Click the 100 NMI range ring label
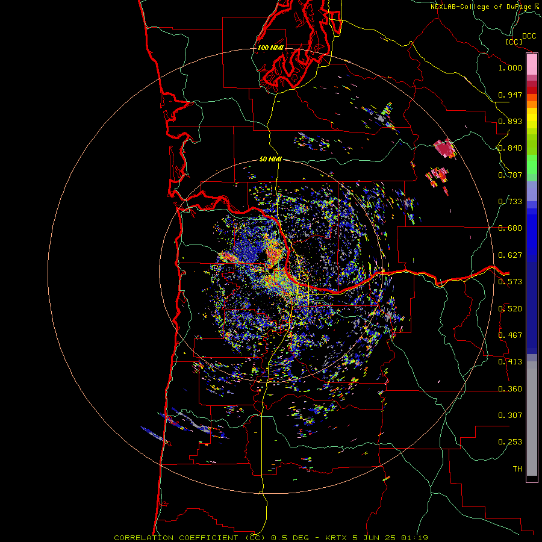The image size is (542, 542). tap(270, 48)
